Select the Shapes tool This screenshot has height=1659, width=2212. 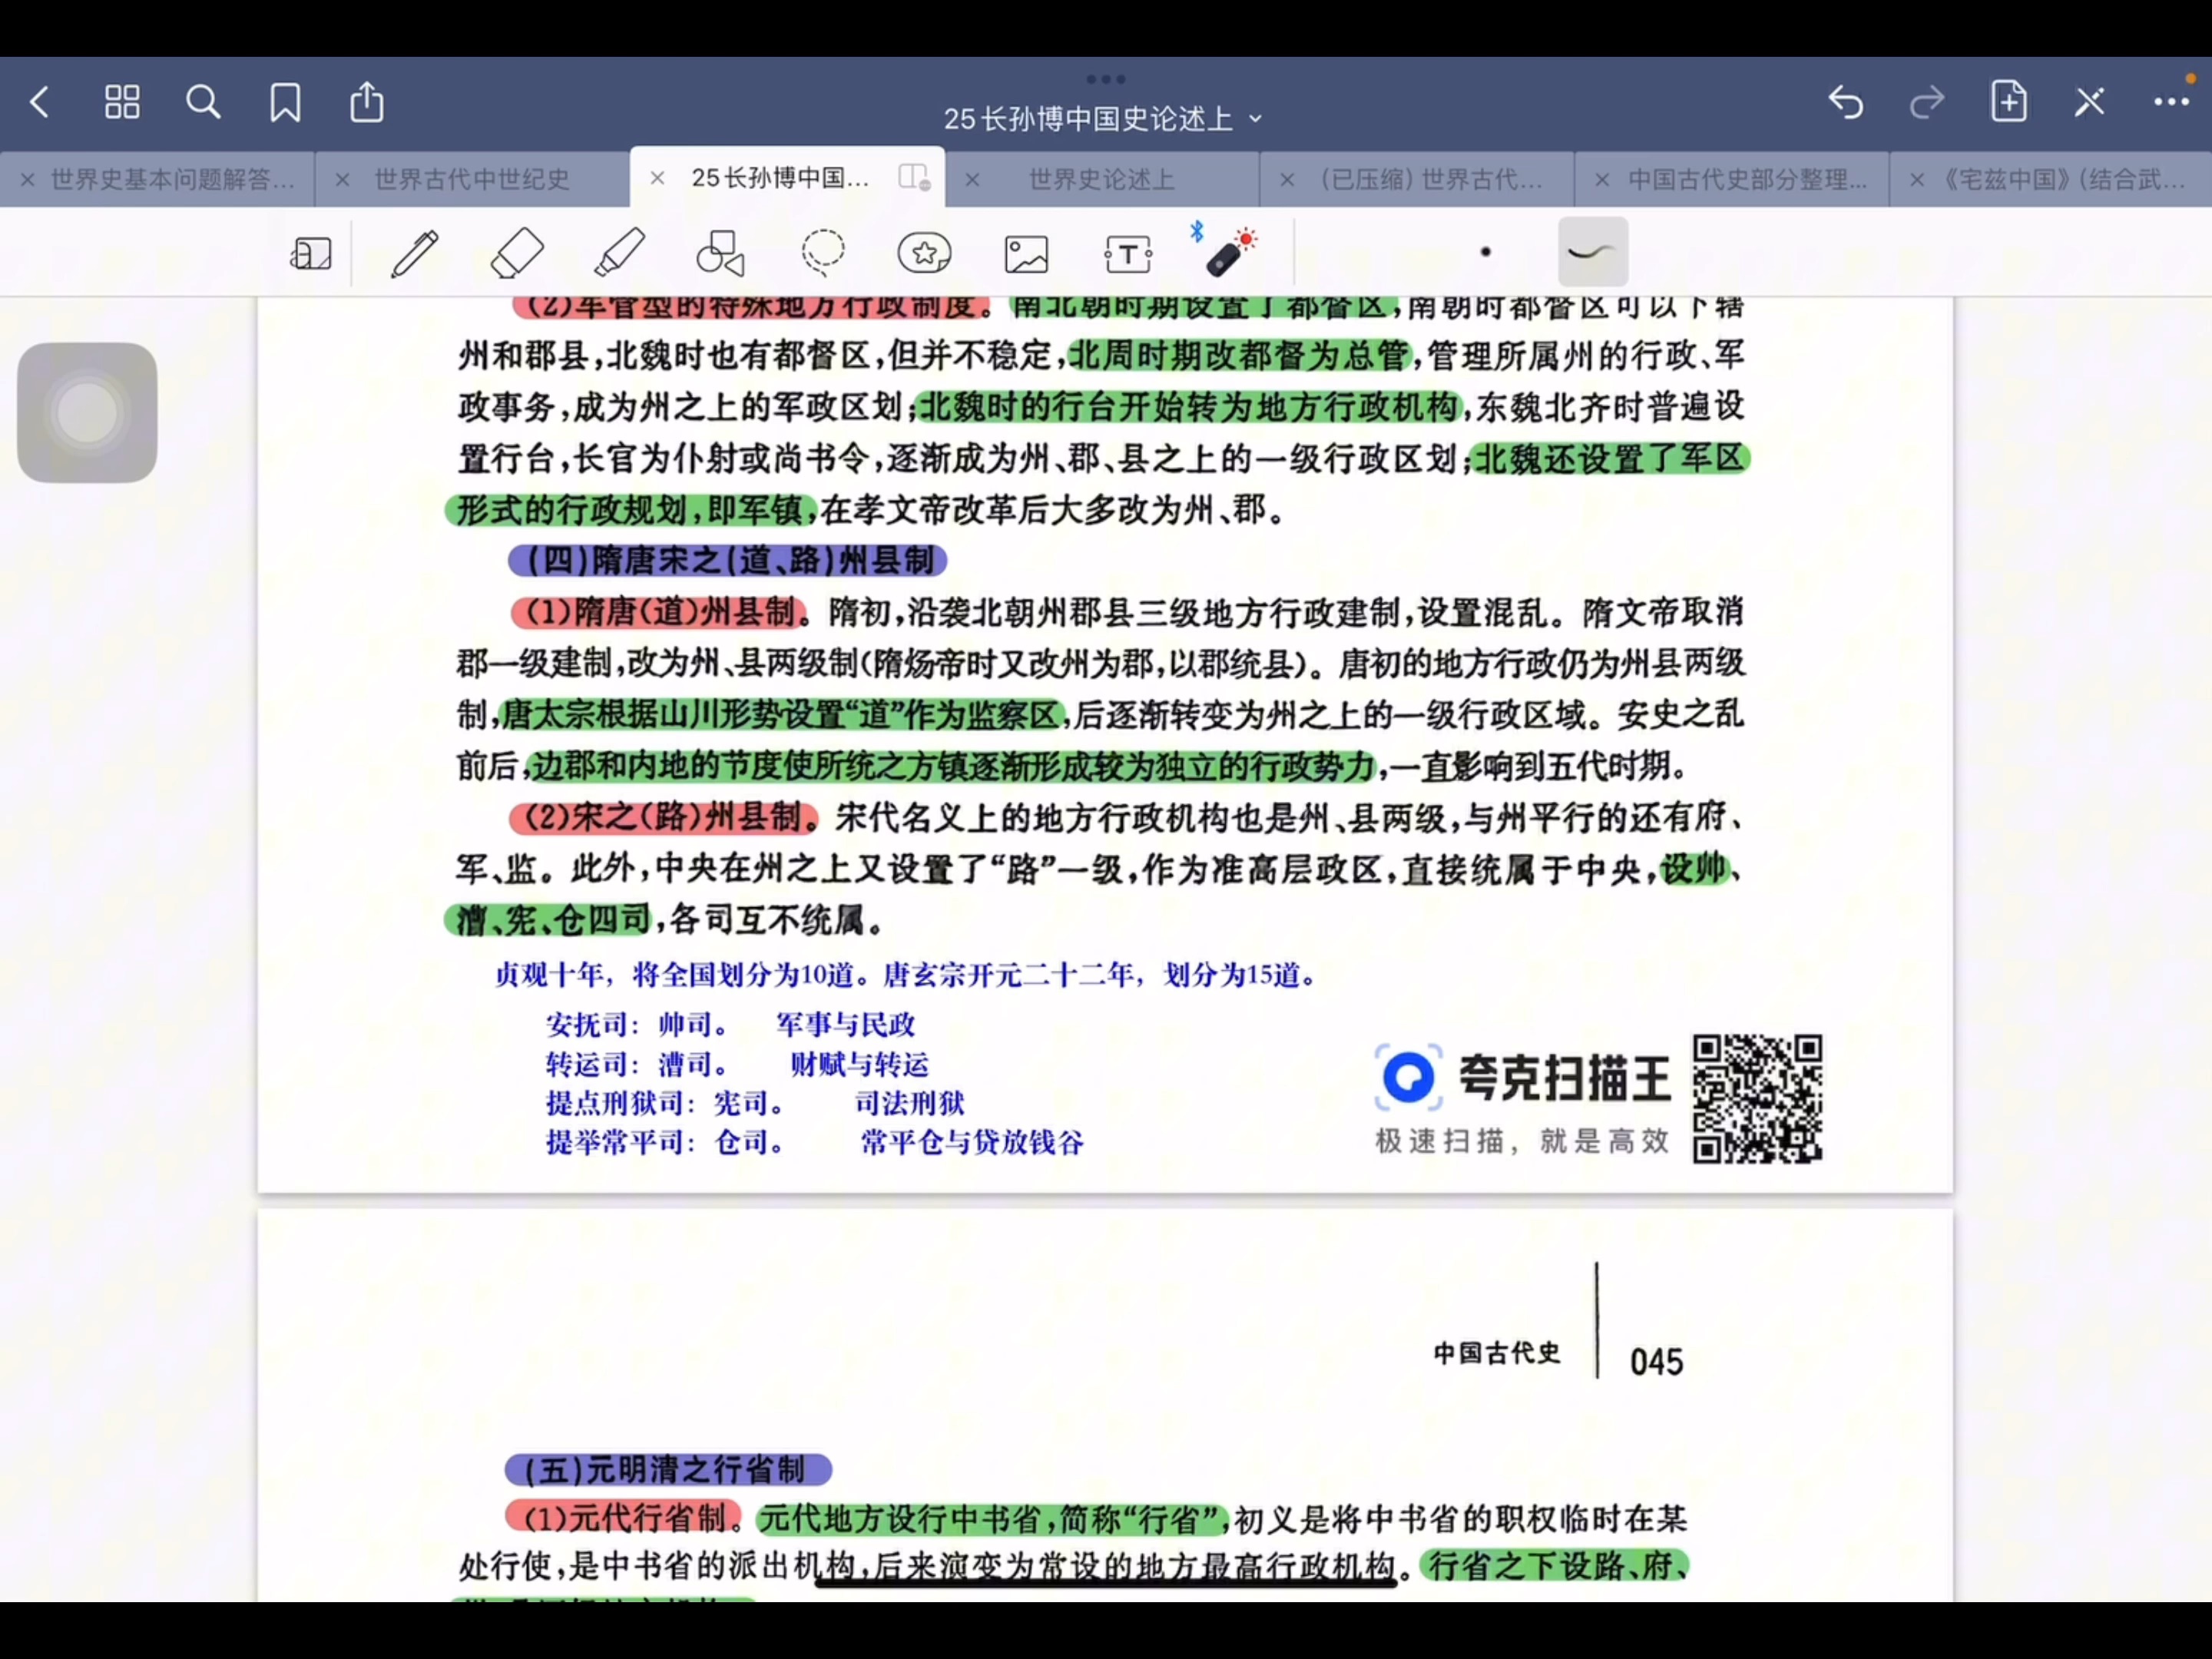[x=721, y=253]
